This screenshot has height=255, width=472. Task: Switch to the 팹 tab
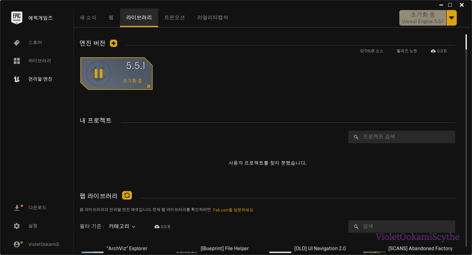111,18
